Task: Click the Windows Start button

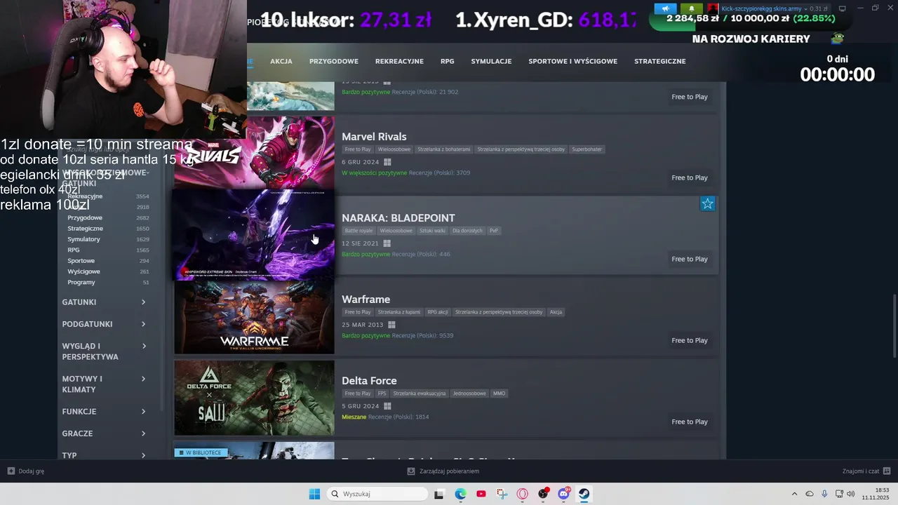Action: (314, 494)
